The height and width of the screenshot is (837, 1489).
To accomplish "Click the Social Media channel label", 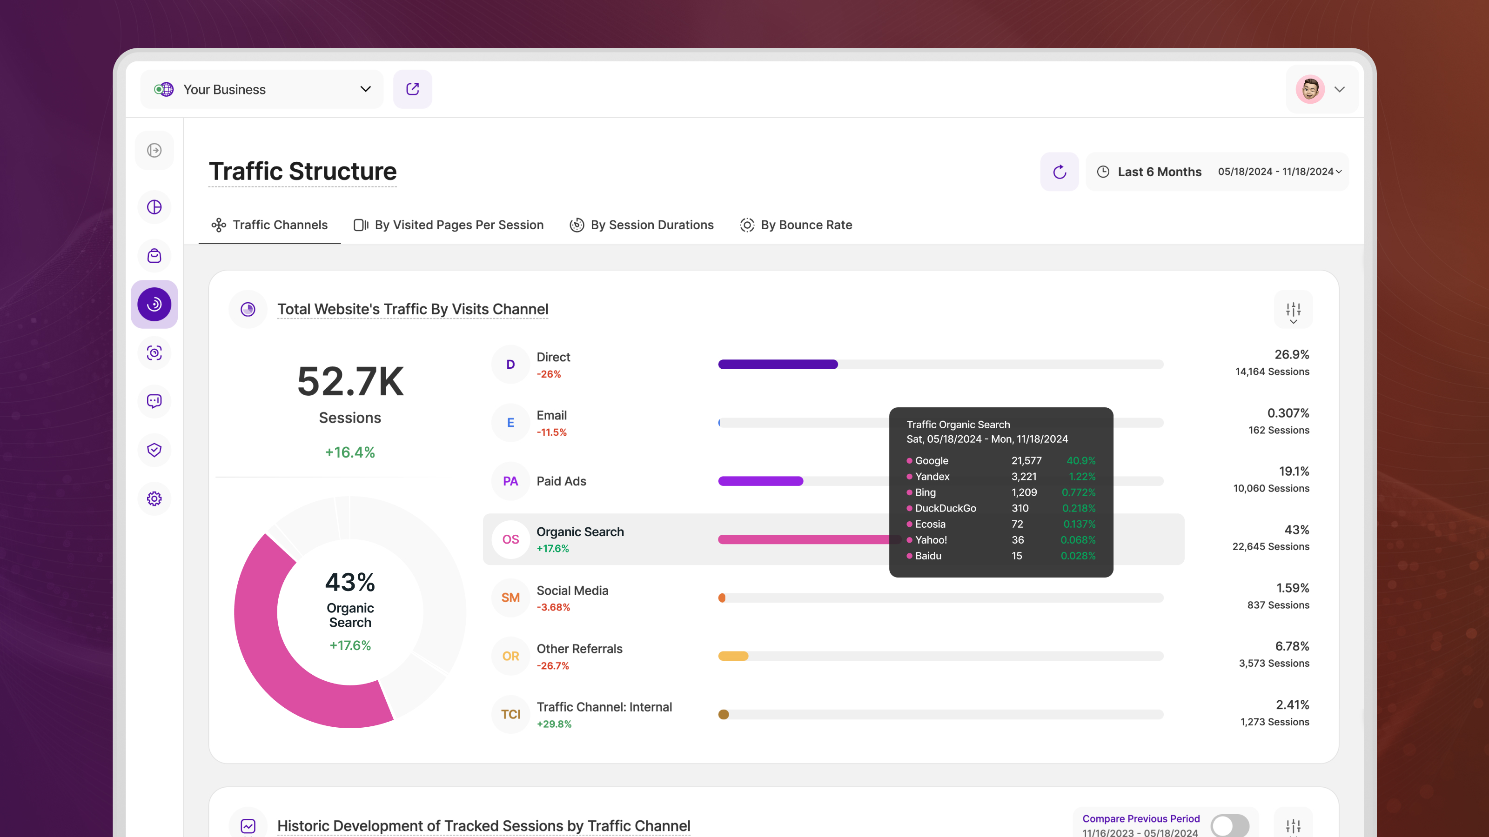I will [572, 591].
